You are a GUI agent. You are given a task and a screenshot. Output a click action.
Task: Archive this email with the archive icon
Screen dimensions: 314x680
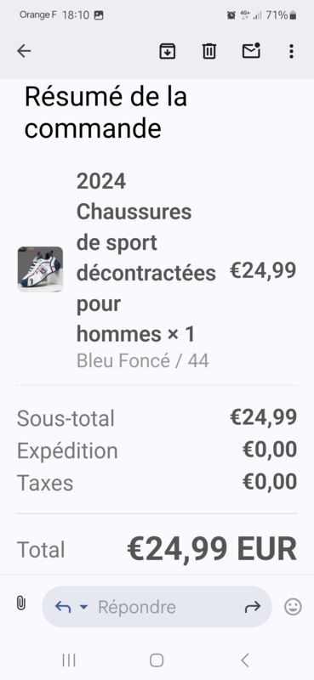coord(167,51)
